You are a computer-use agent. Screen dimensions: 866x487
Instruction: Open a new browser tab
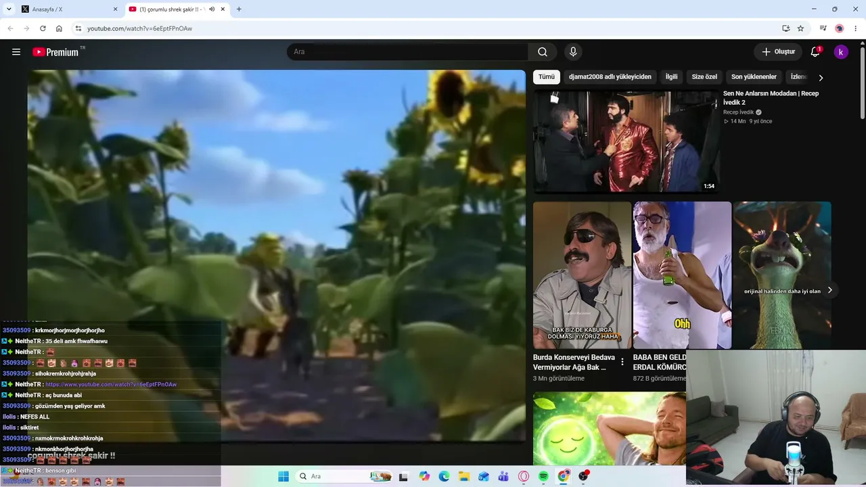tap(239, 9)
